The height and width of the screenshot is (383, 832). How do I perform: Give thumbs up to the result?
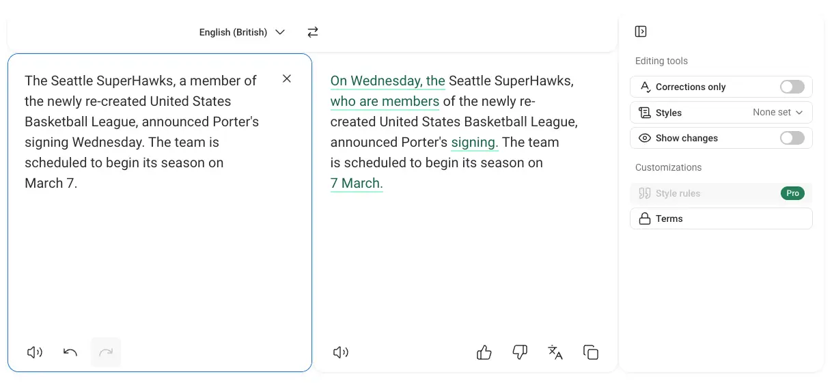[484, 352]
